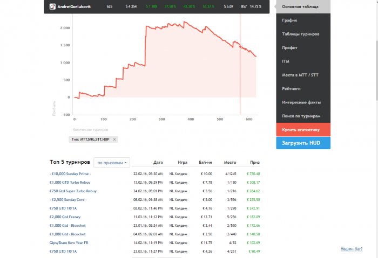This screenshot has height=258, width=378.
Task: Click the blue Загрузить HUD button
Action: 303,143
